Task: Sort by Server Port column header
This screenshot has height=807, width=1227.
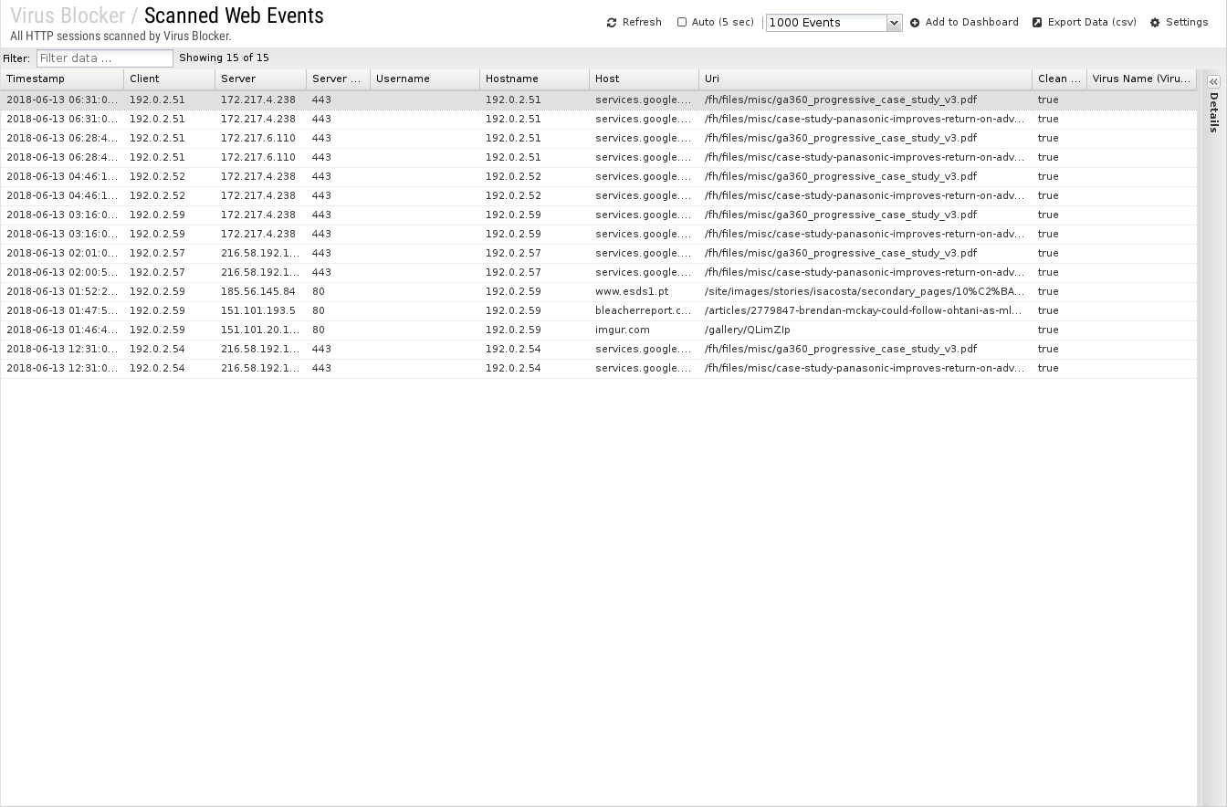Action: pyautogui.click(x=339, y=79)
